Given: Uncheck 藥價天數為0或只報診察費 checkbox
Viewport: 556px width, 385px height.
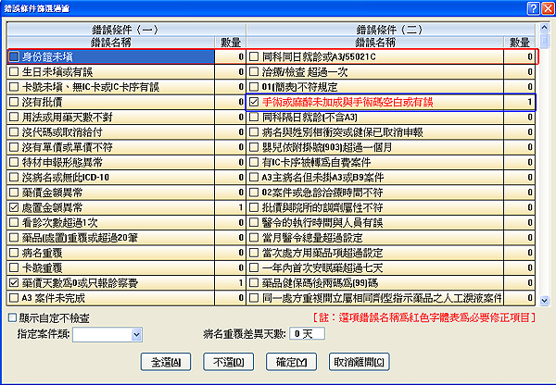Looking at the screenshot, I should pyautogui.click(x=14, y=283).
